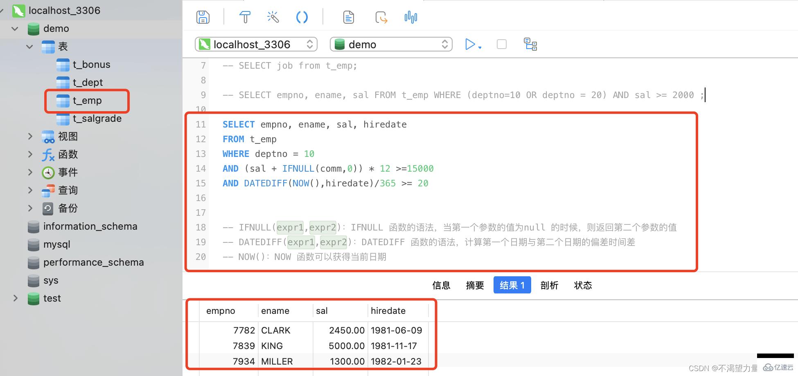
Task: Expand the test database node
Action: pos(16,298)
